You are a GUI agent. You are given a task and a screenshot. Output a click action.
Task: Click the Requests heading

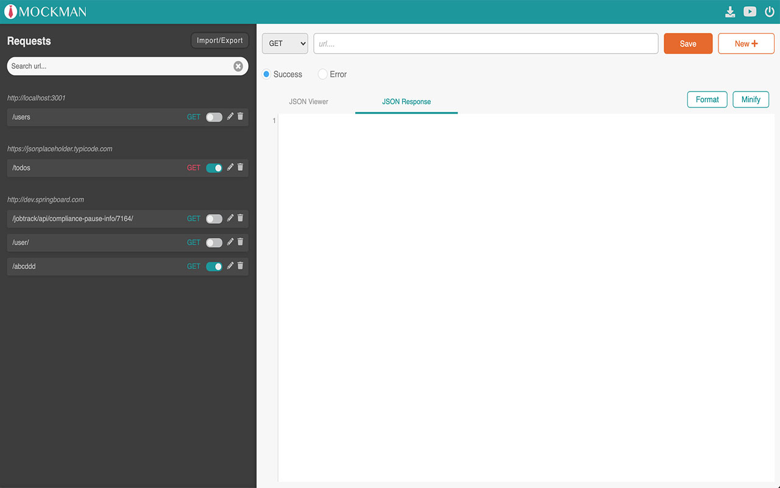(29, 41)
